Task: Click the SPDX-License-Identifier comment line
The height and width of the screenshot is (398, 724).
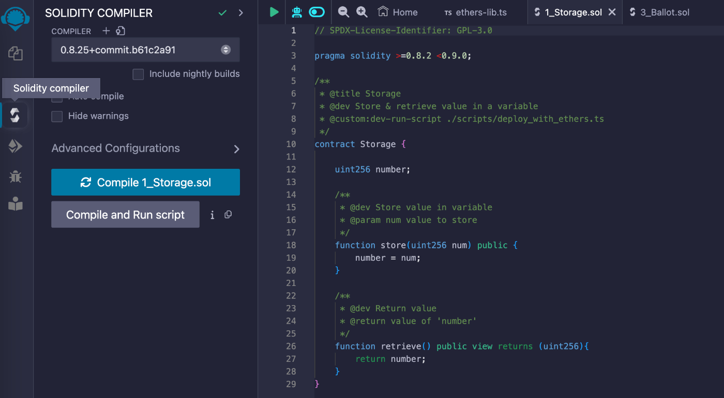Action: point(403,30)
